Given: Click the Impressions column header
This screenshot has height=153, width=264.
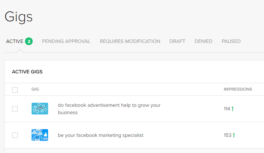Looking at the screenshot, I should [238, 89].
